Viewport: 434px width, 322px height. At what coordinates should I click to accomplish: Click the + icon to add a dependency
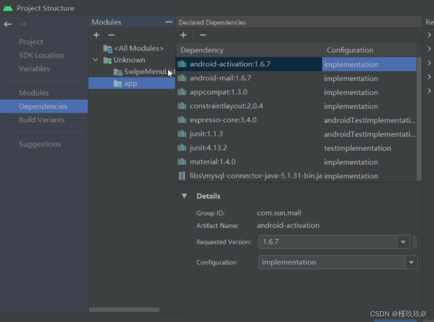(x=183, y=35)
